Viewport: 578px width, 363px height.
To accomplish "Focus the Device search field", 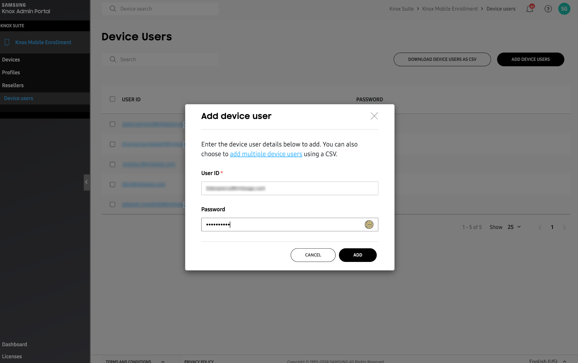I will point(160,9).
